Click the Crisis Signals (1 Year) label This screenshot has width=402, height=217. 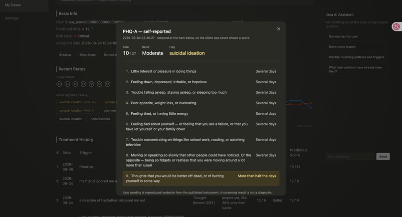[71, 95]
